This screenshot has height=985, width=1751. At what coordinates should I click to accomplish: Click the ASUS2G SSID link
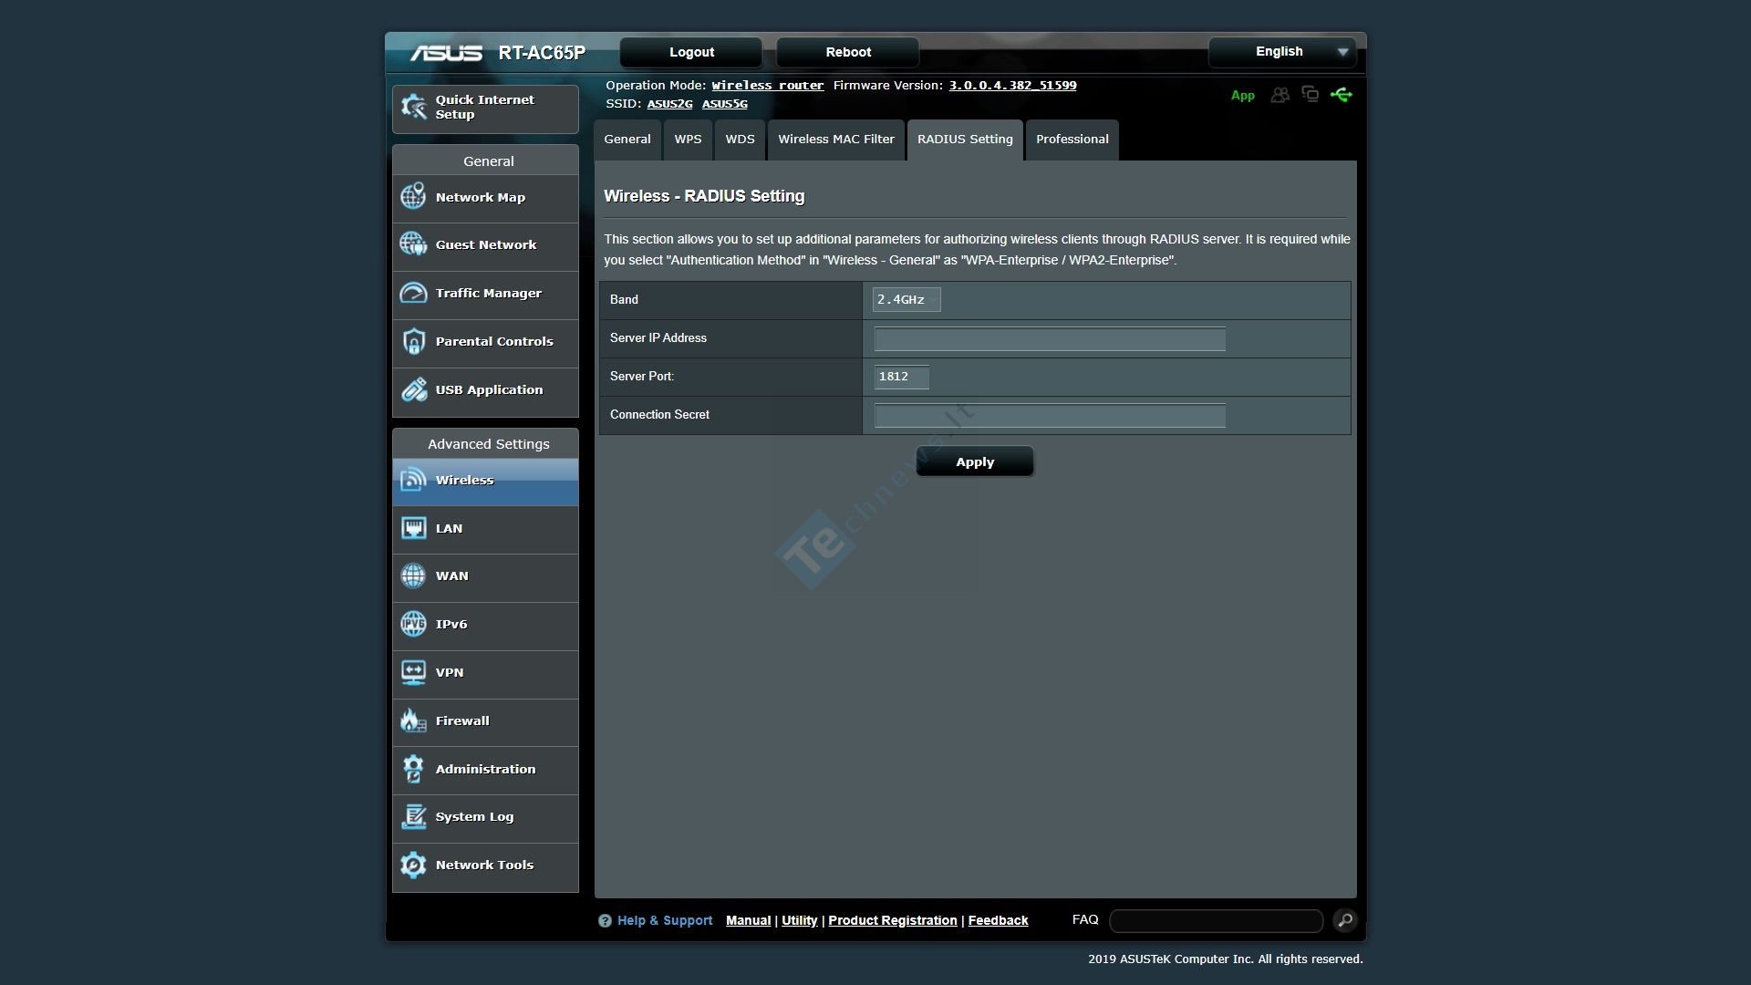click(669, 104)
